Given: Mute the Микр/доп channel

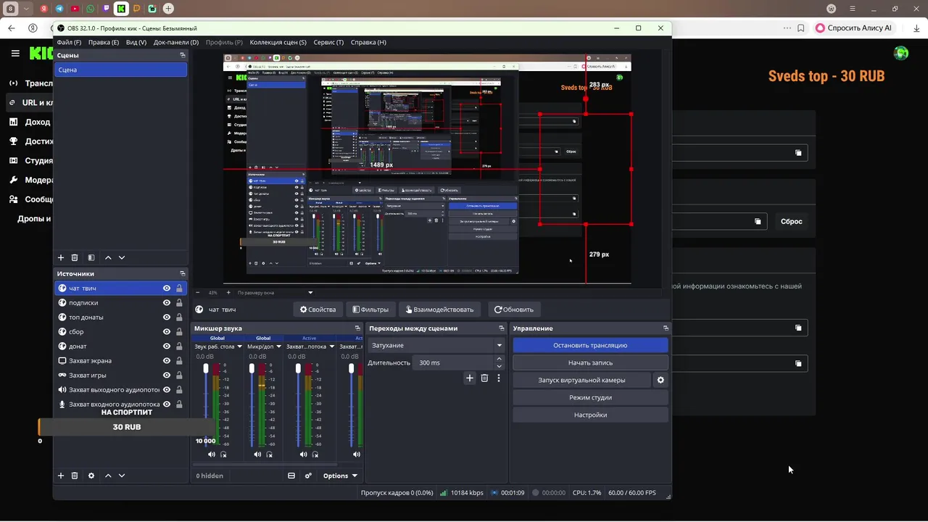Looking at the screenshot, I should [x=257, y=455].
